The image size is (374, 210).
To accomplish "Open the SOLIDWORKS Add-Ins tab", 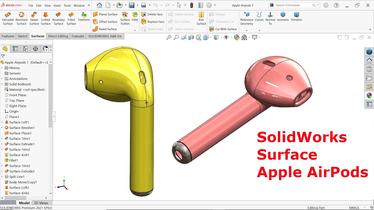I will click(105, 36).
